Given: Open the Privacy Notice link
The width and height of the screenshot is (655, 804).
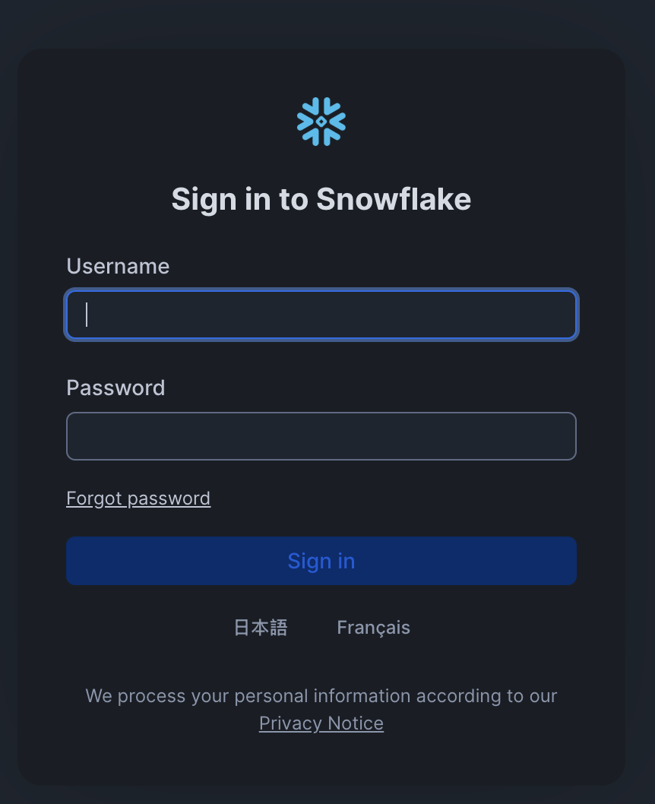Looking at the screenshot, I should pyautogui.click(x=321, y=723).
